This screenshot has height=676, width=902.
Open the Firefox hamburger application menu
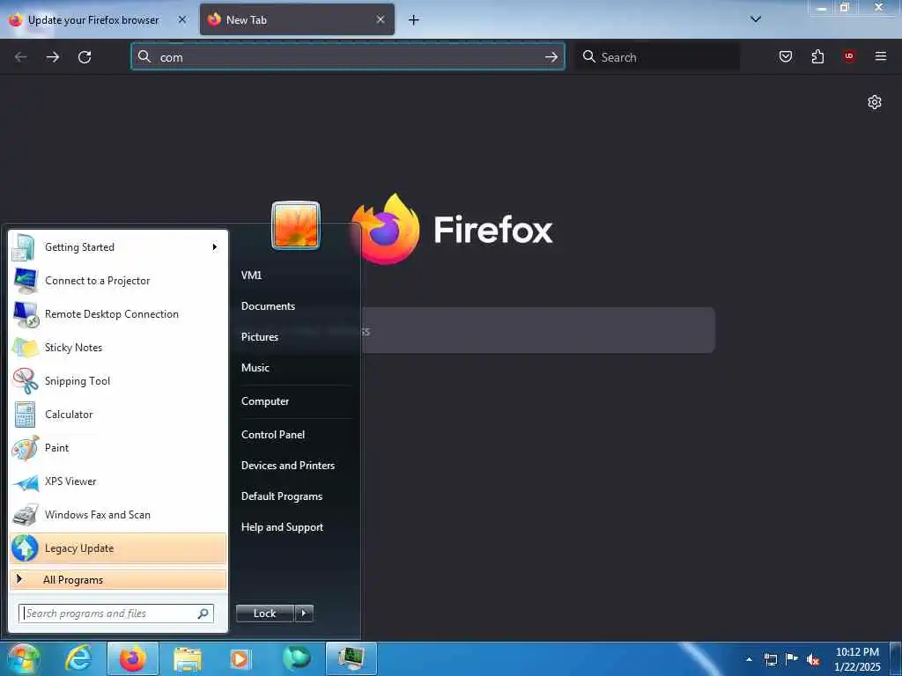(x=881, y=56)
